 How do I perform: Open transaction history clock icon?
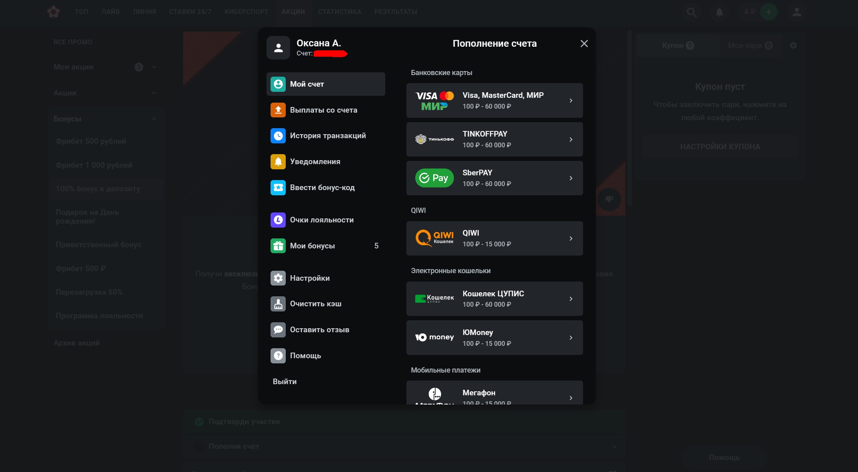278,136
